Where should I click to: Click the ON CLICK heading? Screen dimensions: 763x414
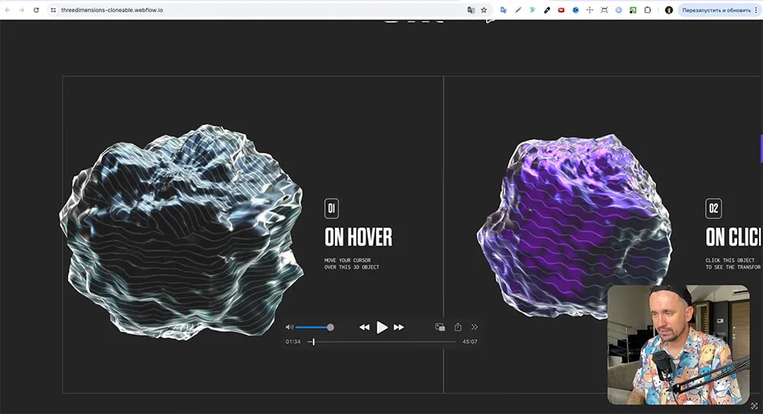coord(733,237)
